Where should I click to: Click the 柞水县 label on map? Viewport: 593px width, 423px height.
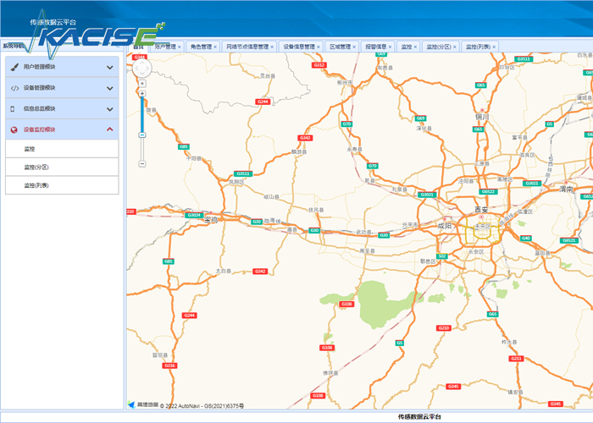(x=509, y=342)
